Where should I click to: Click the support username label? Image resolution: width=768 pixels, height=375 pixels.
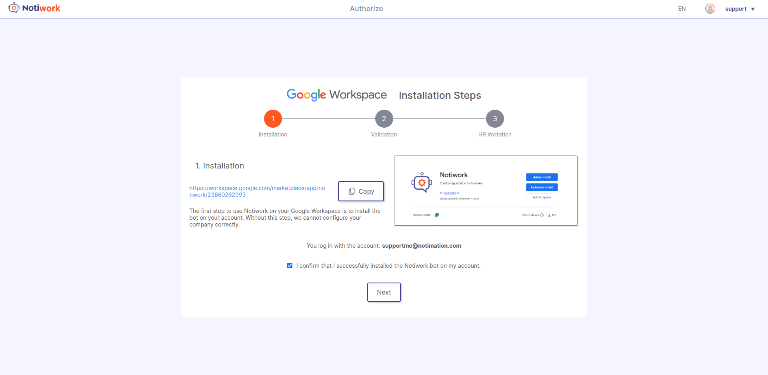coord(736,9)
